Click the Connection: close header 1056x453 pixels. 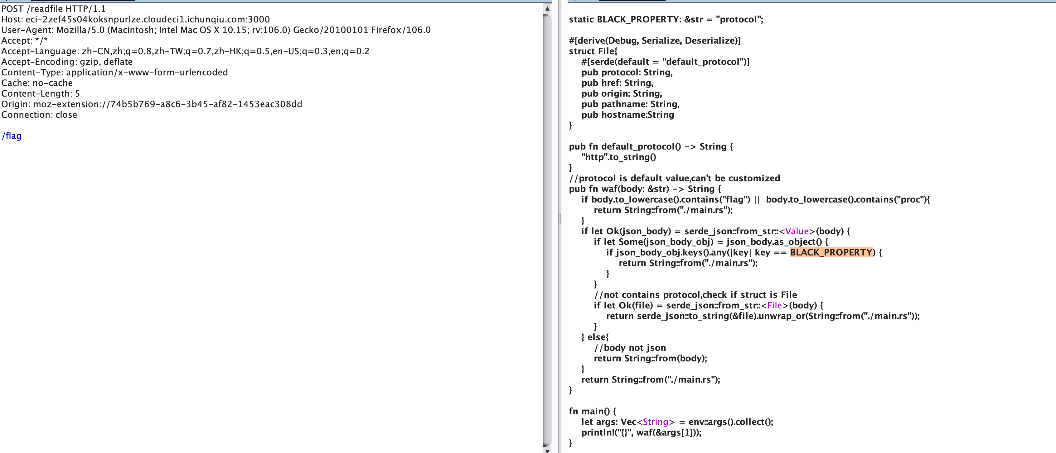[39, 115]
